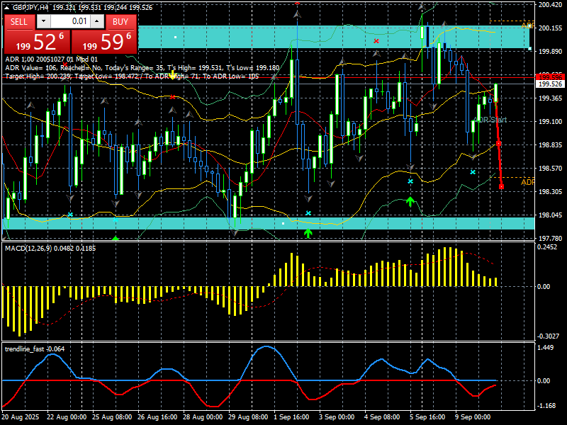Click the white square handle in lower cyan zone
567x425 pixels.
click(x=283, y=224)
